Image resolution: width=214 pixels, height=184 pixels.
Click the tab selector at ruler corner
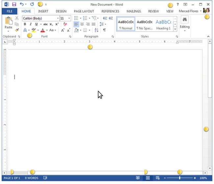[x=5, y=42]
